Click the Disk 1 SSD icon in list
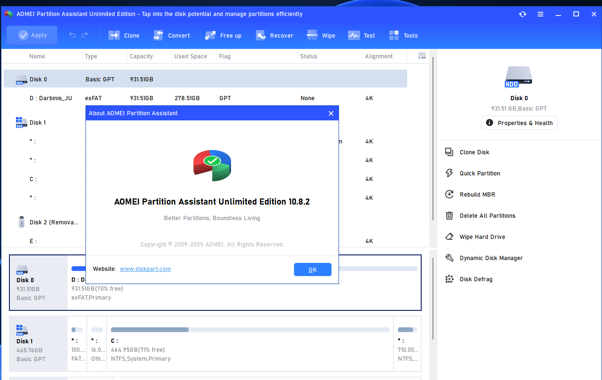Viewport: 602px width, 380px height. click(x=21, y=123)
